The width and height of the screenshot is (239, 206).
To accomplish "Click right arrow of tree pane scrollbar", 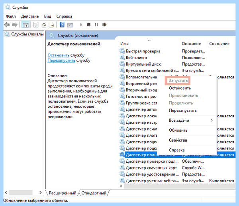I will click(41, 192).
